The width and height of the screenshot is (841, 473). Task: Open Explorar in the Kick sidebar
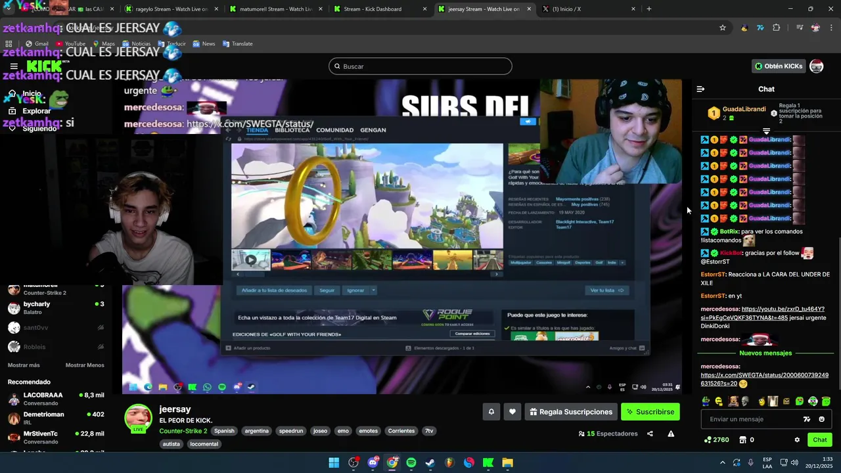click(x=37, y=111)
